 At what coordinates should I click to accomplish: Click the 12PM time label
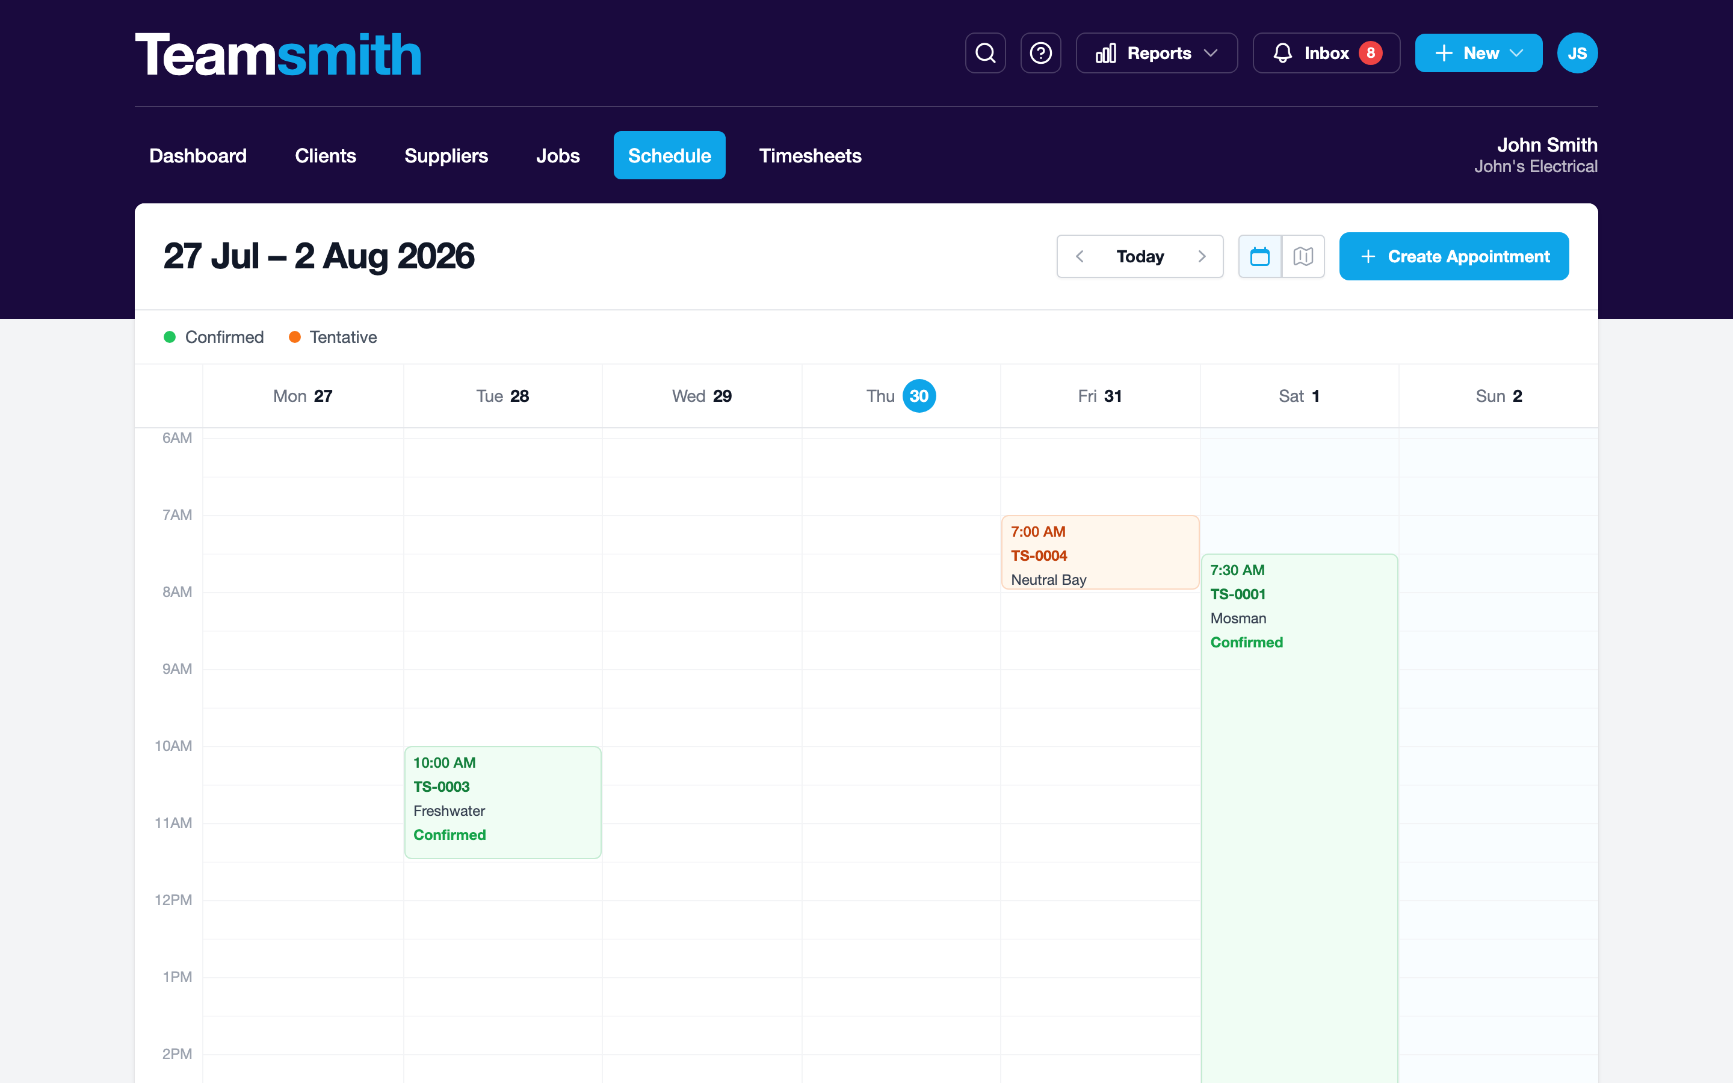click(x=173, y=900)
